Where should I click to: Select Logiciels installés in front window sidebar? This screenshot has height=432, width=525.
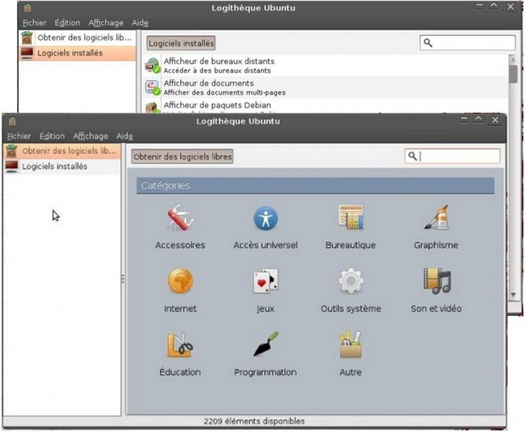pos(62,166)
